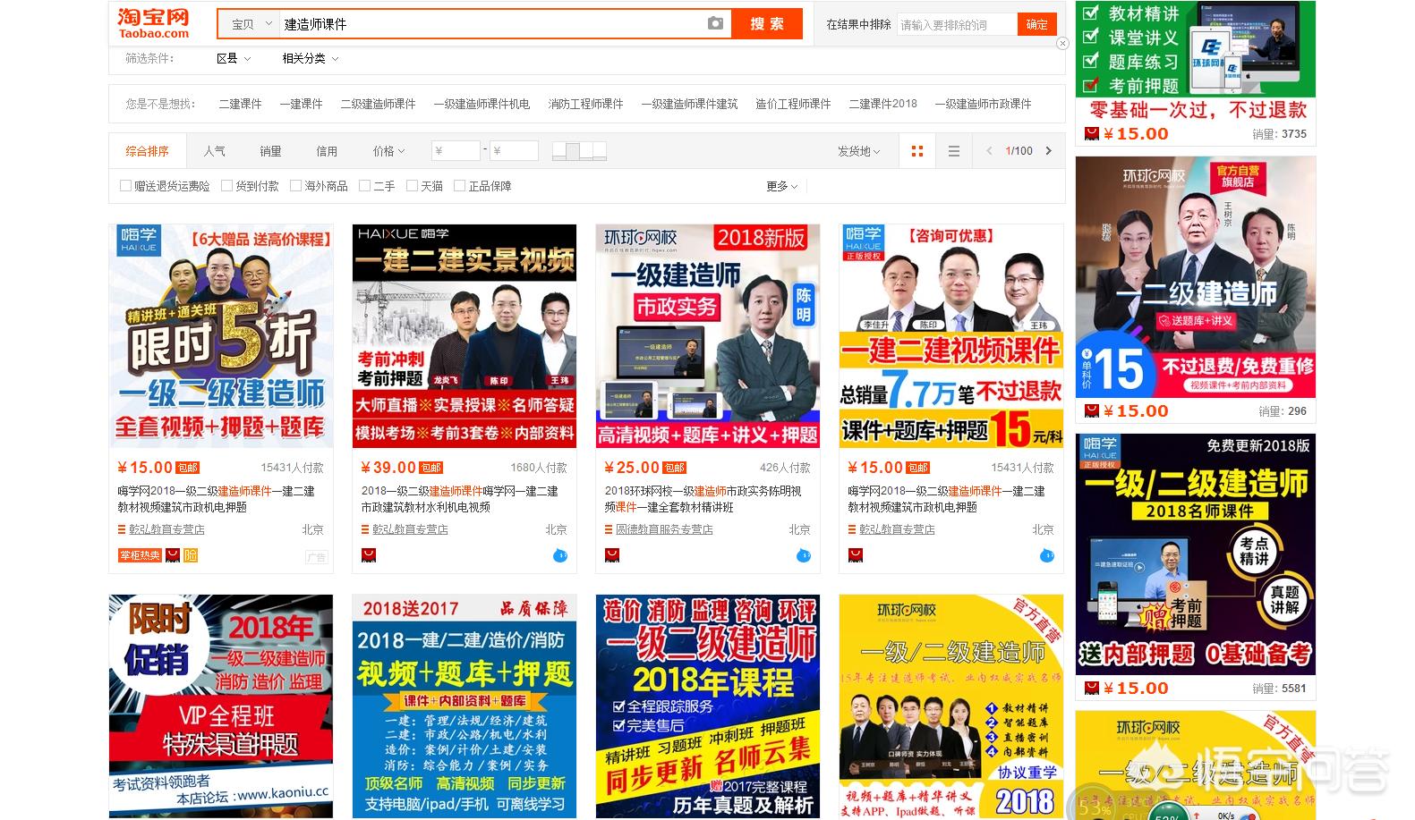Click the 掌柜热卖 badge

(141, 555)
